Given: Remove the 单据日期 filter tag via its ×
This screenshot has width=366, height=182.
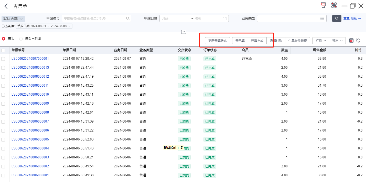Looking at the screenshot, I should coord(69,26).
